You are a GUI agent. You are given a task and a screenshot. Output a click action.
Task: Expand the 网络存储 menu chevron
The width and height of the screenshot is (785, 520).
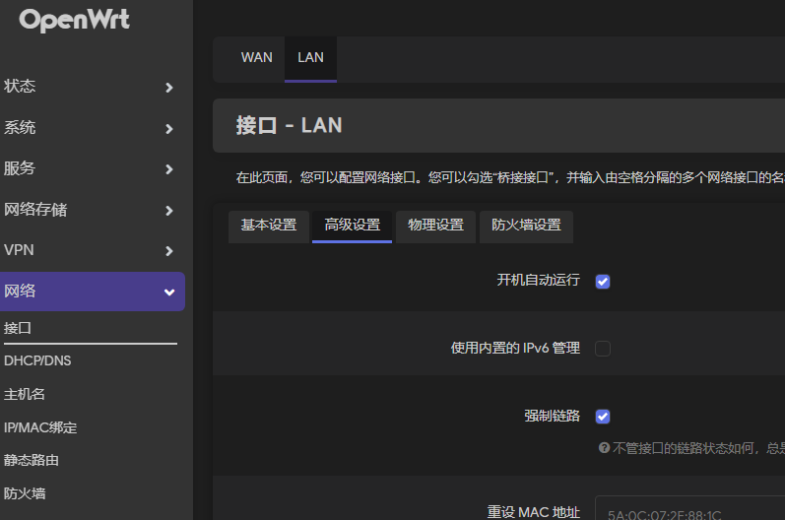169,211
